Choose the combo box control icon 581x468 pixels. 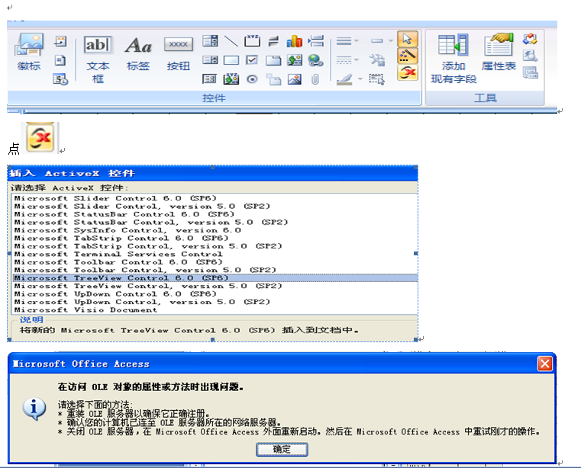tap(210, 40)
